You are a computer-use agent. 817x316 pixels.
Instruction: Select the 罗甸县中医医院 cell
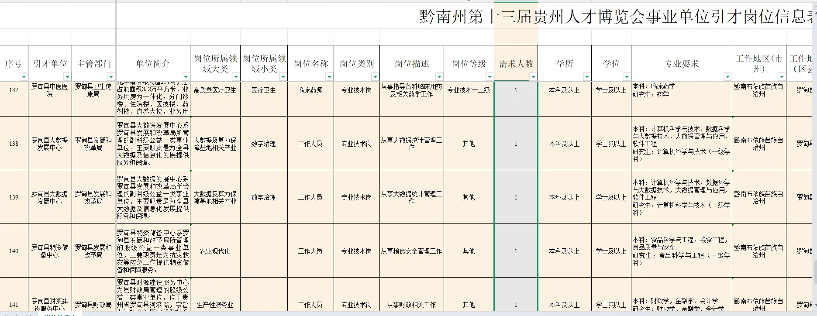pos(50,99)
